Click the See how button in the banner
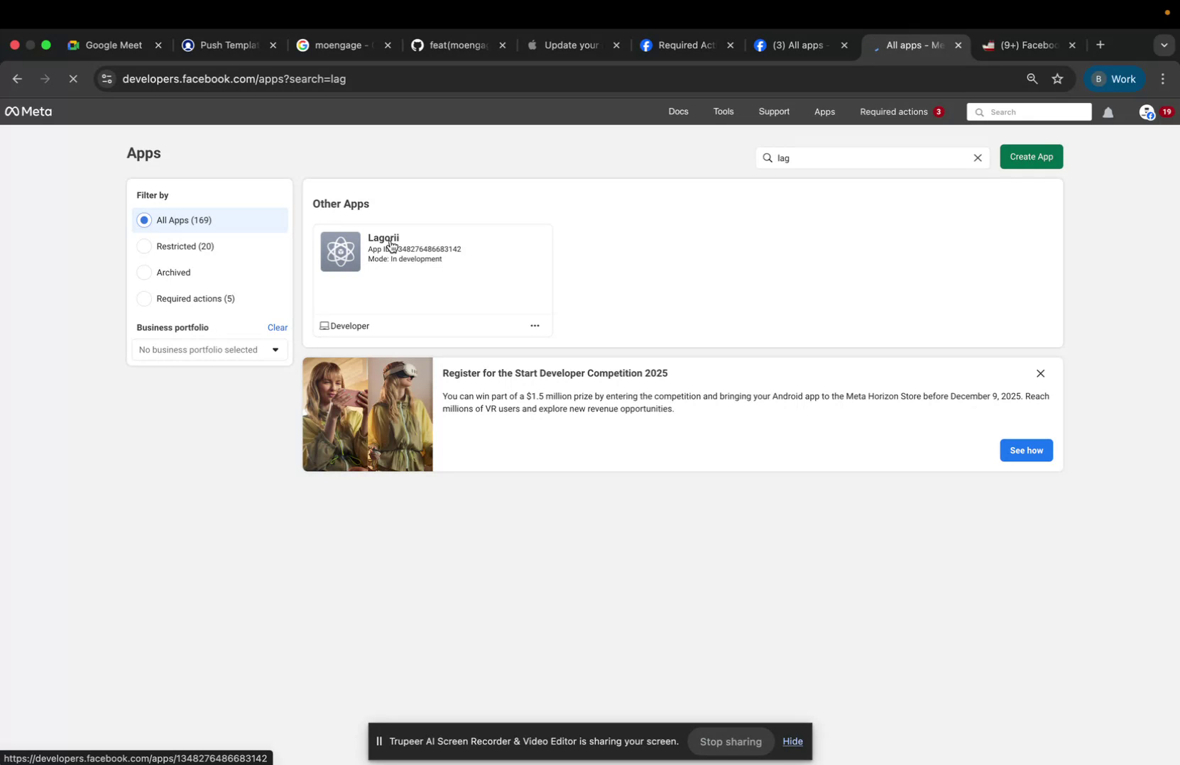This screenshot has width=1180, height=765. click(1026, 450)
